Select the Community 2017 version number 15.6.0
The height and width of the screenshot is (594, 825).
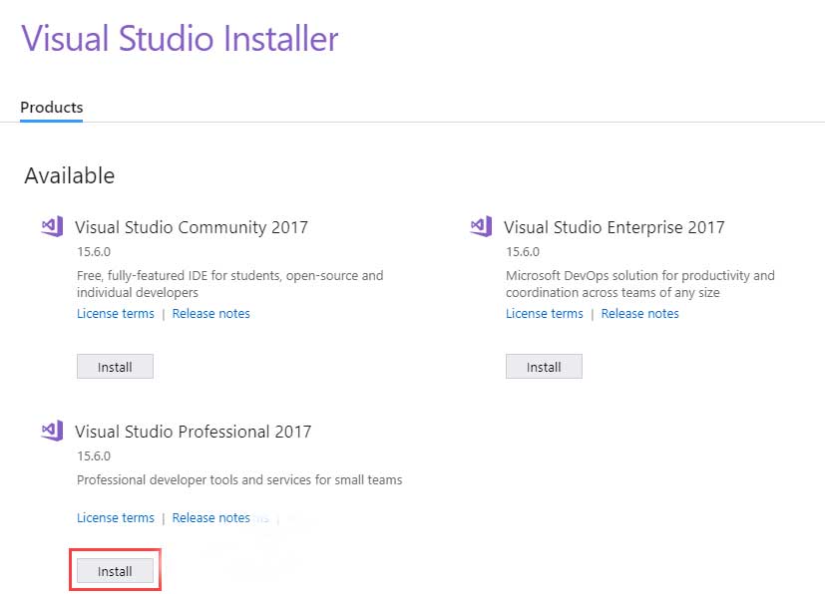coord(94,251)
